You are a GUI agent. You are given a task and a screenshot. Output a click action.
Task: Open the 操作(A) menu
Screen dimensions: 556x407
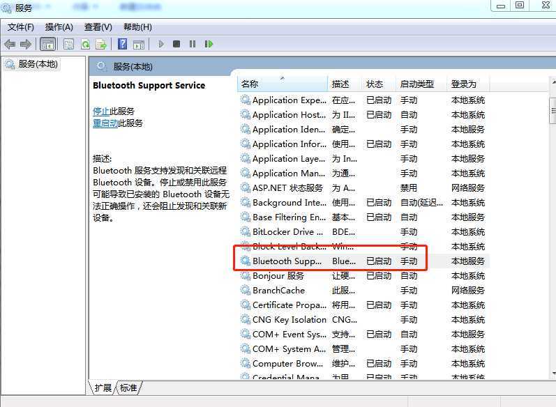coord(59,27)
